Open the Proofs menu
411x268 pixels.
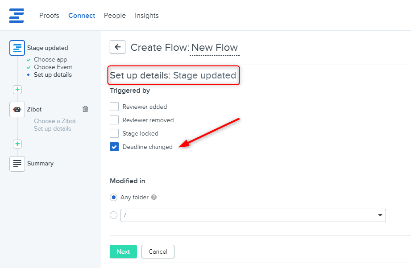pyautogui.click(x=49, y=16)
